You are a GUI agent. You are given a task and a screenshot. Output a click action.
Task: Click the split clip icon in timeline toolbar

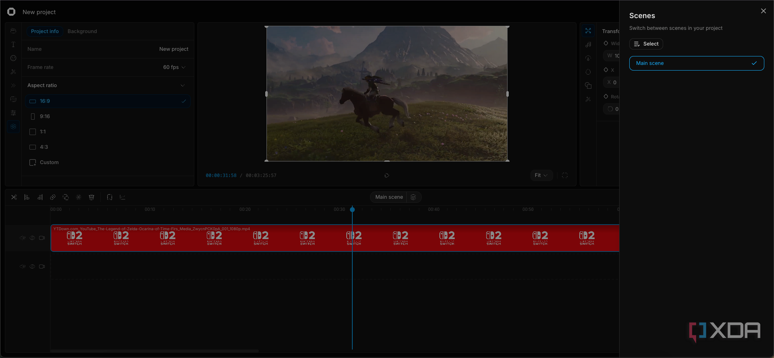tap(14, 197)
